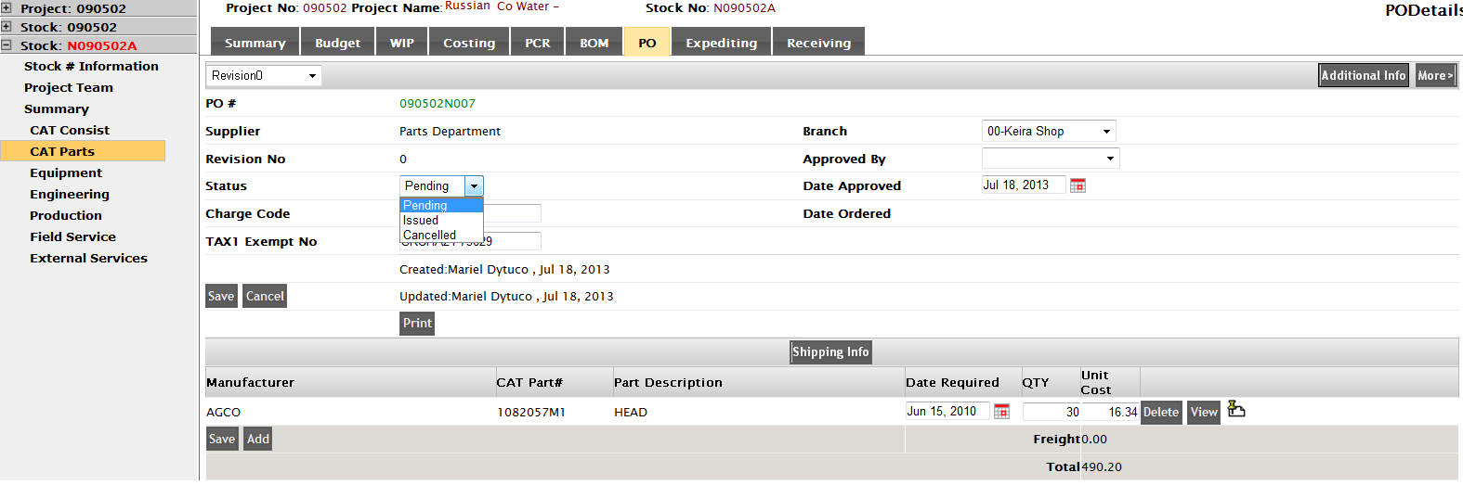Choose Cancelled in the Status list
Viewport: 1463px width, 485px height.
429,236
